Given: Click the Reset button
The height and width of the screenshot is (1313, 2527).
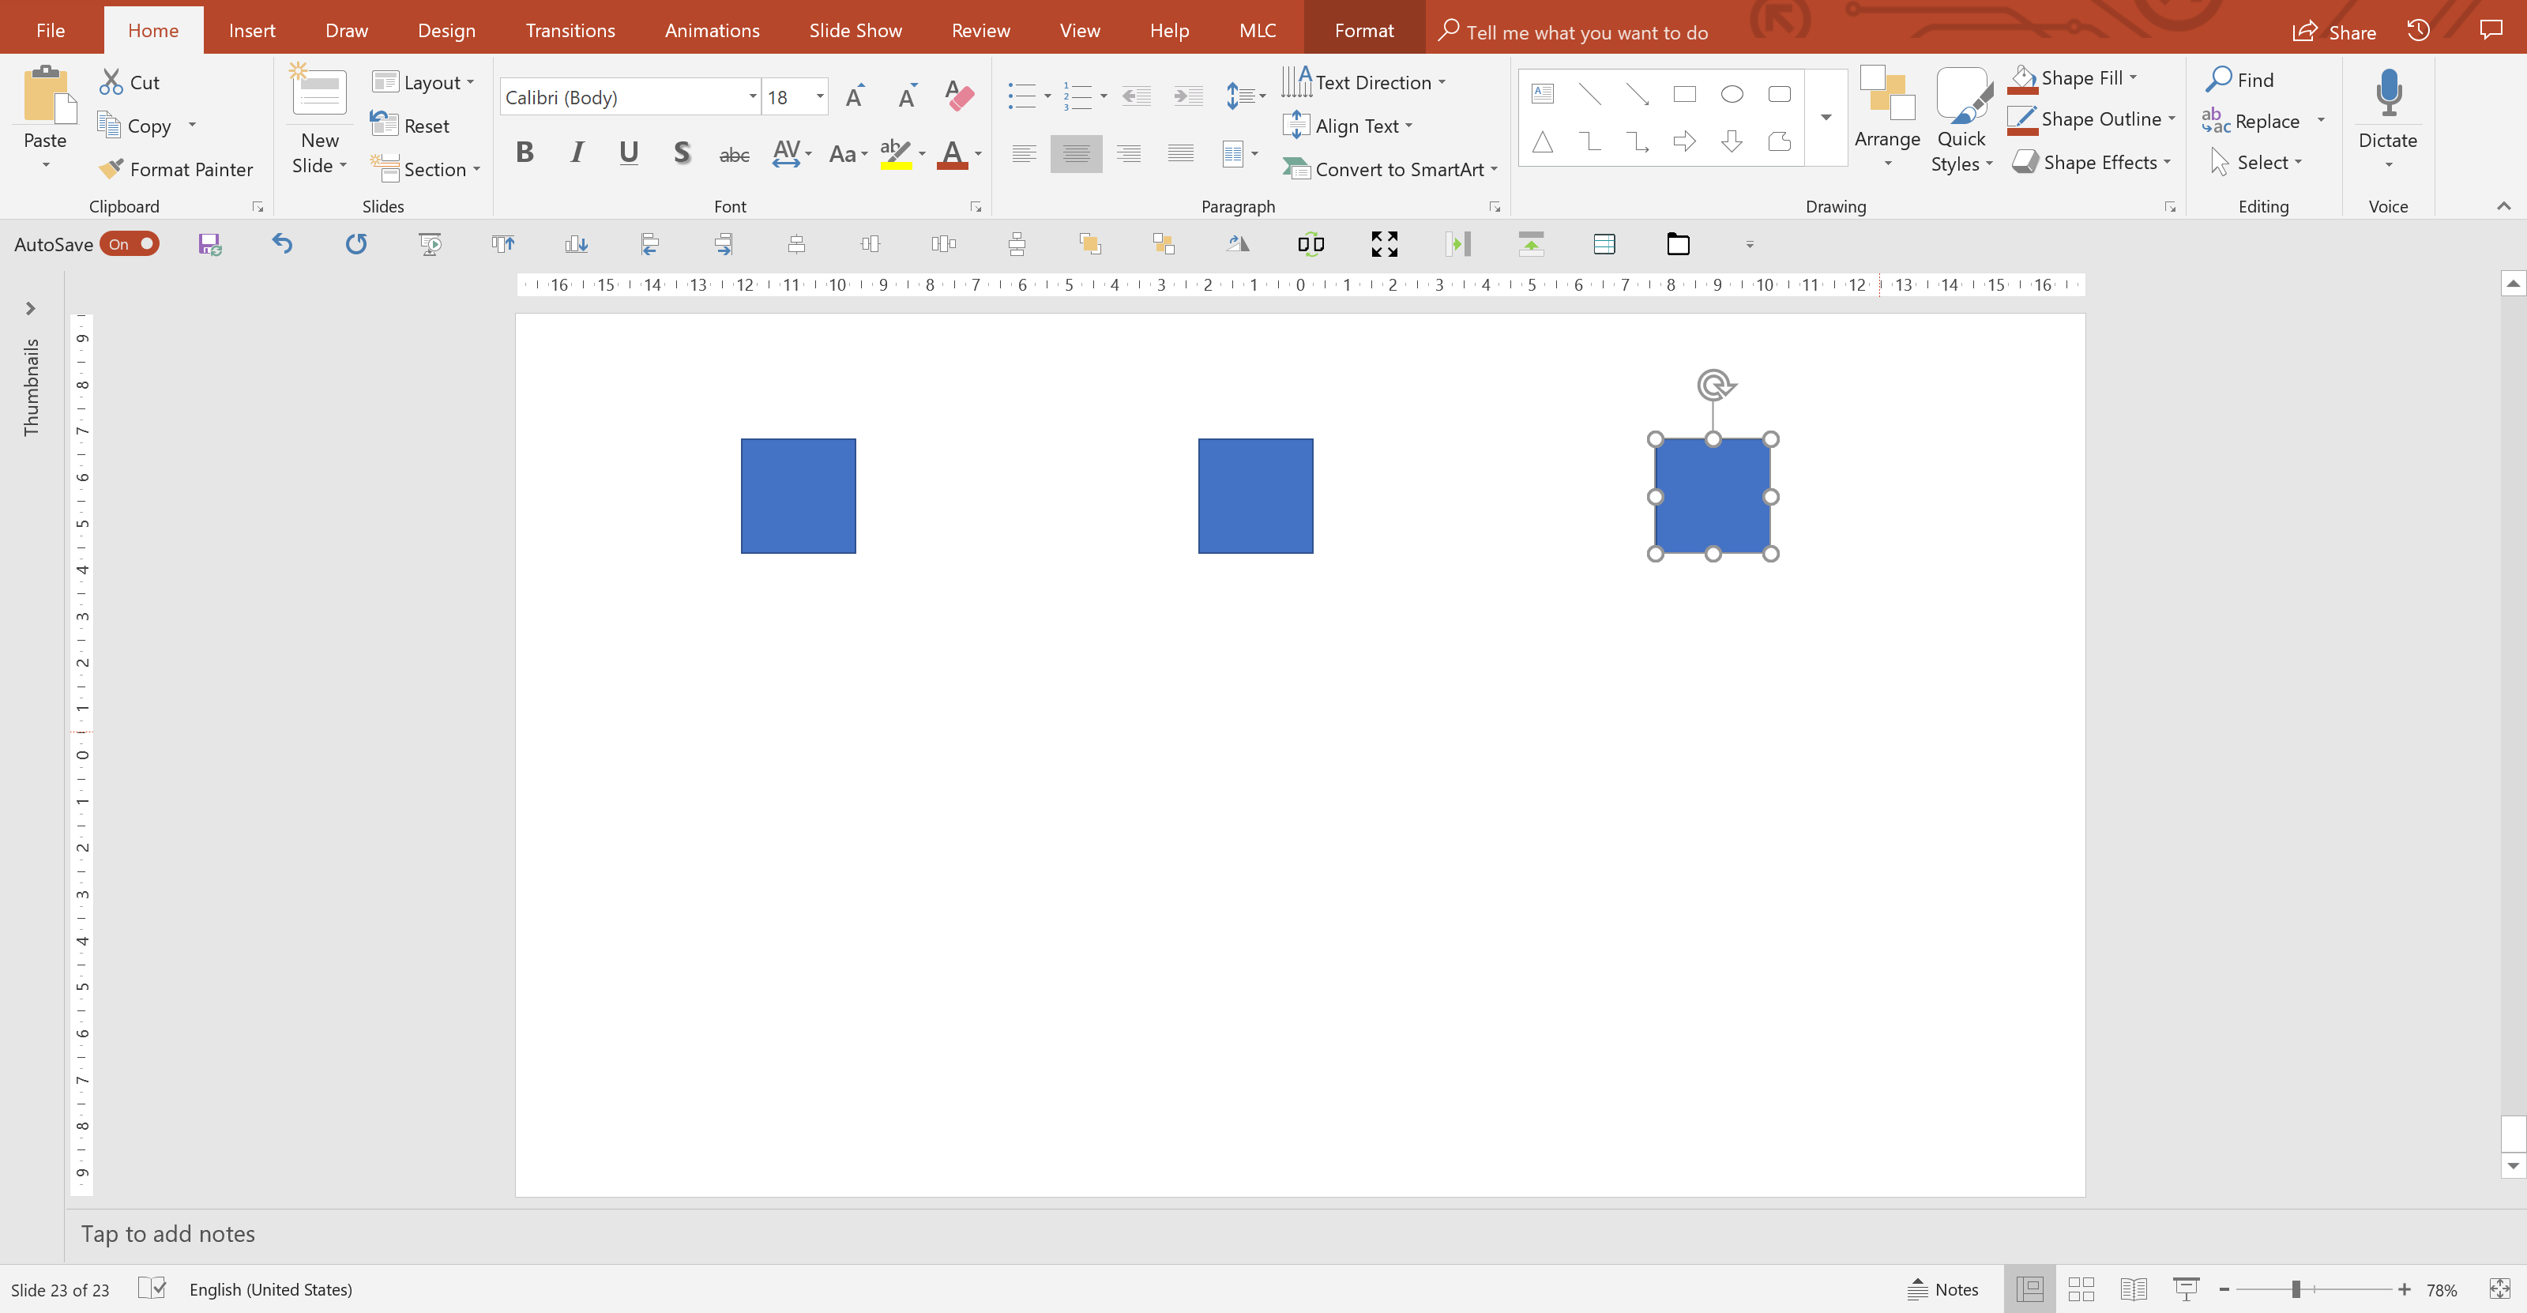Looking at the screenshot, I should pos(410,126).
